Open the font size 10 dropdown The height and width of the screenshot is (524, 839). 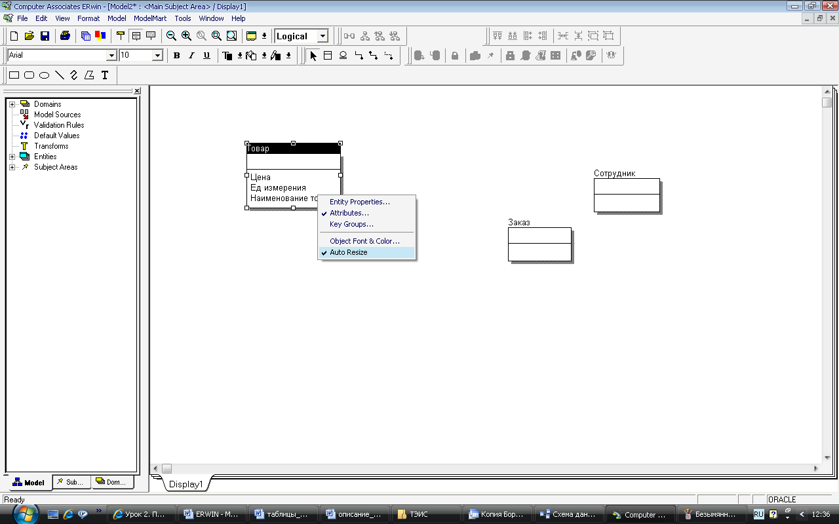157,56
